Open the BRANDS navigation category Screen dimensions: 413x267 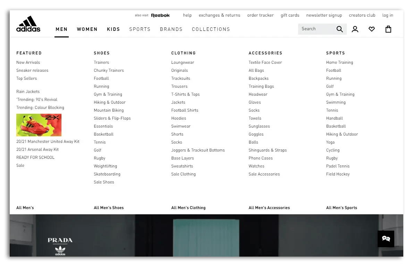(171, 29)
